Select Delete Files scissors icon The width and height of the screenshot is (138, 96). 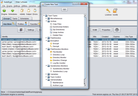point(51,35)
